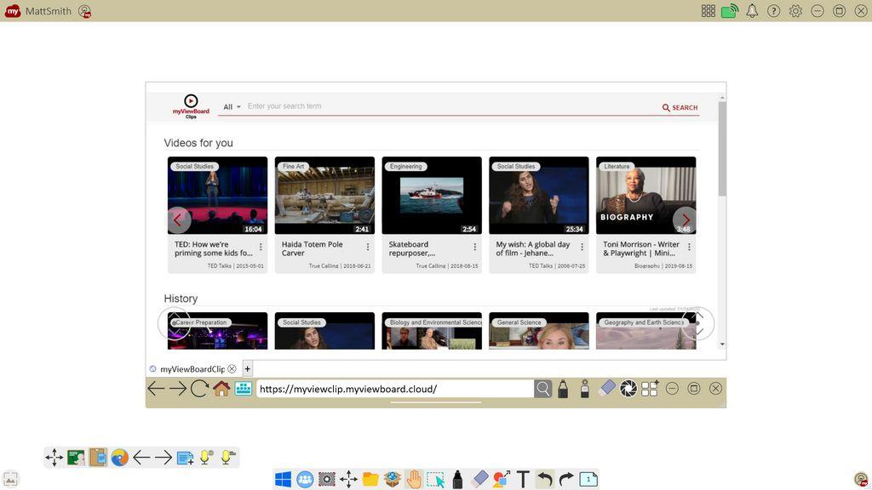
Task: Click the move arrows in main toolbar
Action: [348, 479]
